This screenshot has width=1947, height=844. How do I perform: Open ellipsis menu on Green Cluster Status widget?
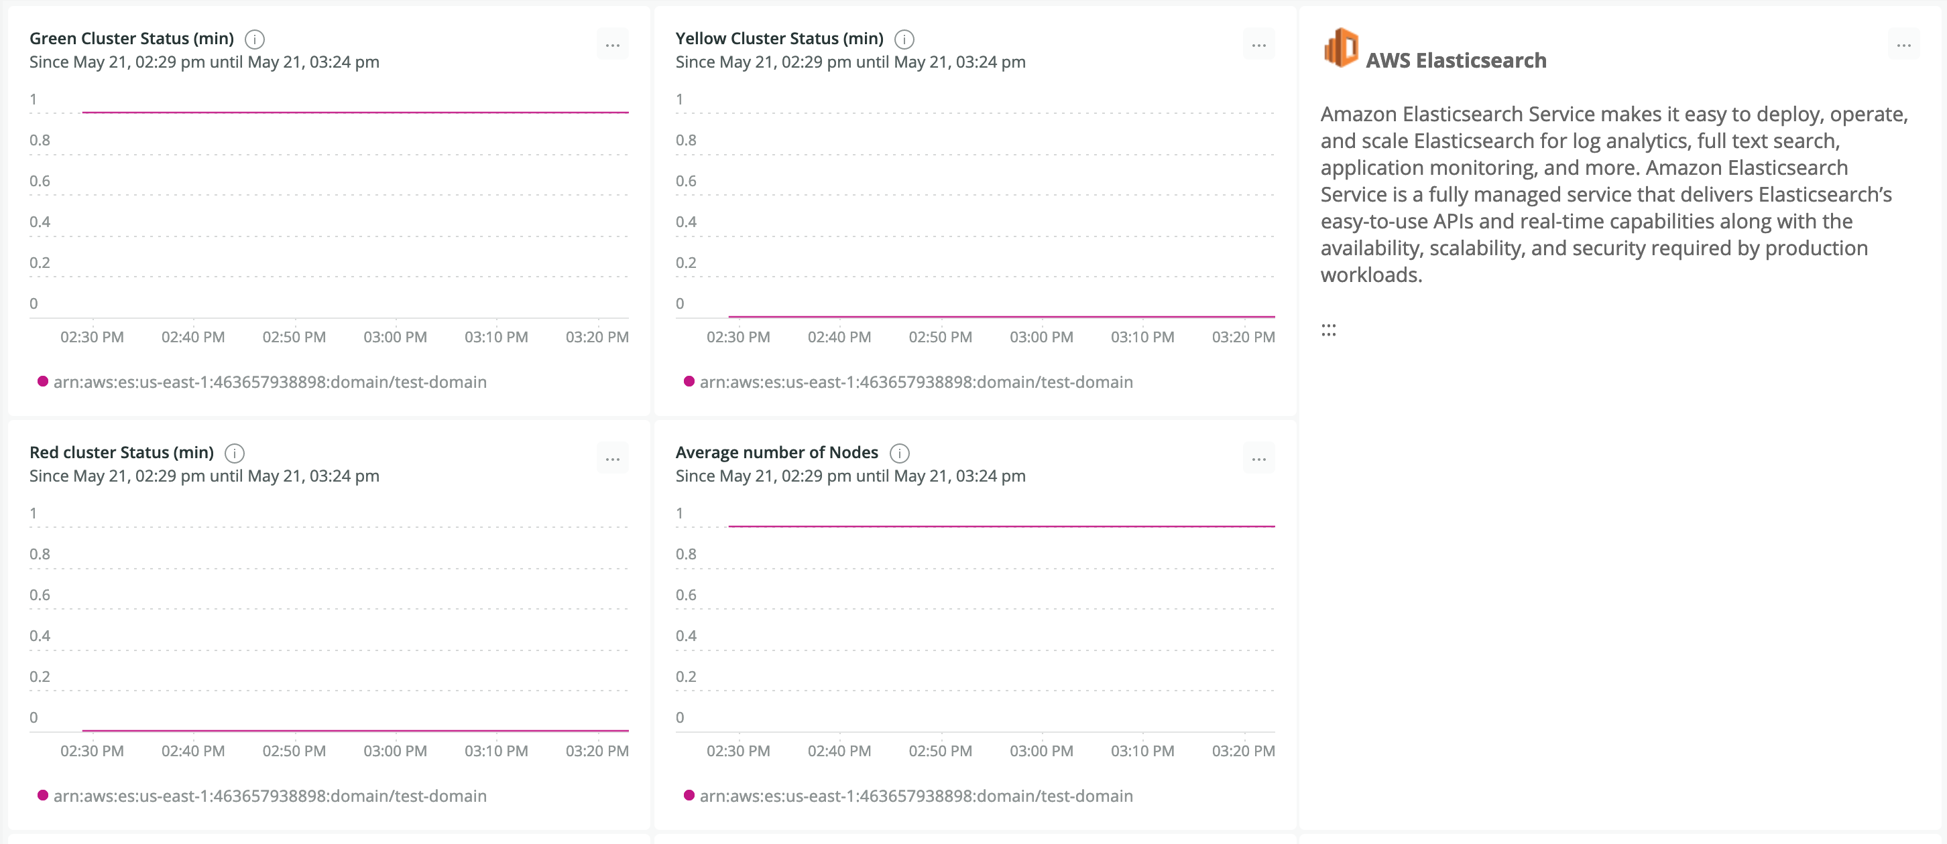pyautogui.click(x=612, y=46)
